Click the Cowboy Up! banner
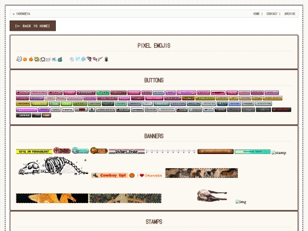The width and height of the screenshot is (308, 231). (110, 176)
